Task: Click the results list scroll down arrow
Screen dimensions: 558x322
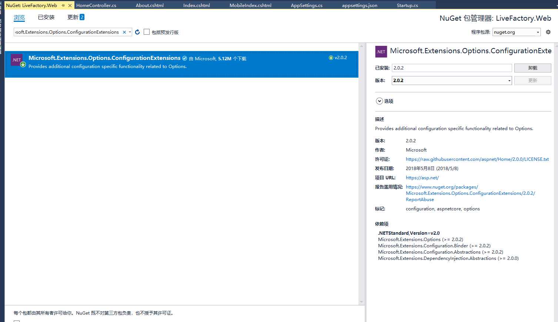Action: [x=361, y=302]
